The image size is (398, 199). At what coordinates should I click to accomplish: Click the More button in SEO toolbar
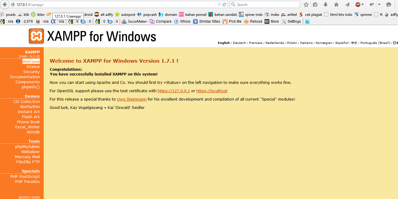coord(272,21)
